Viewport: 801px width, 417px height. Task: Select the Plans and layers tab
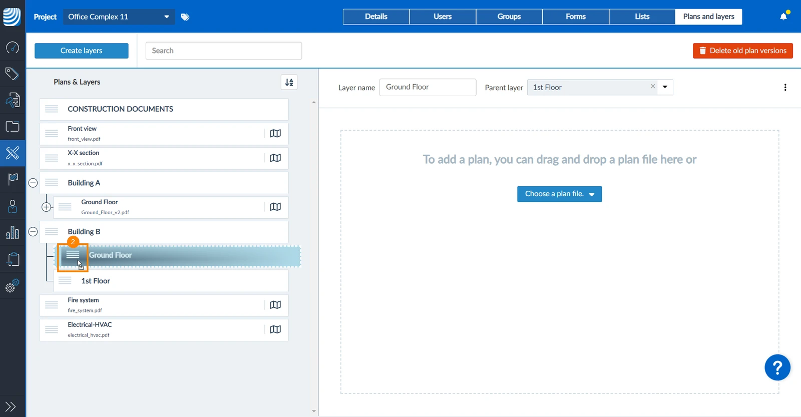click(709, 17)
